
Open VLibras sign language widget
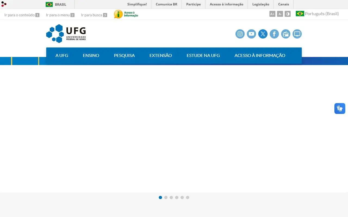[340, 108]
